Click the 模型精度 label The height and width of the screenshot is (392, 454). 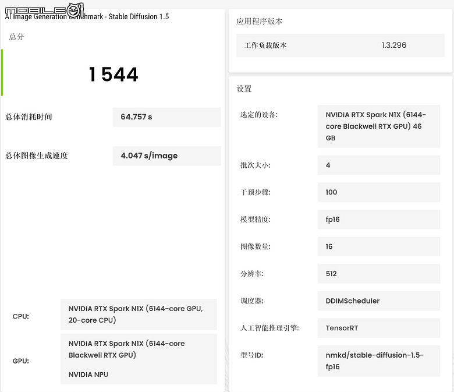[x=256, y=220]
